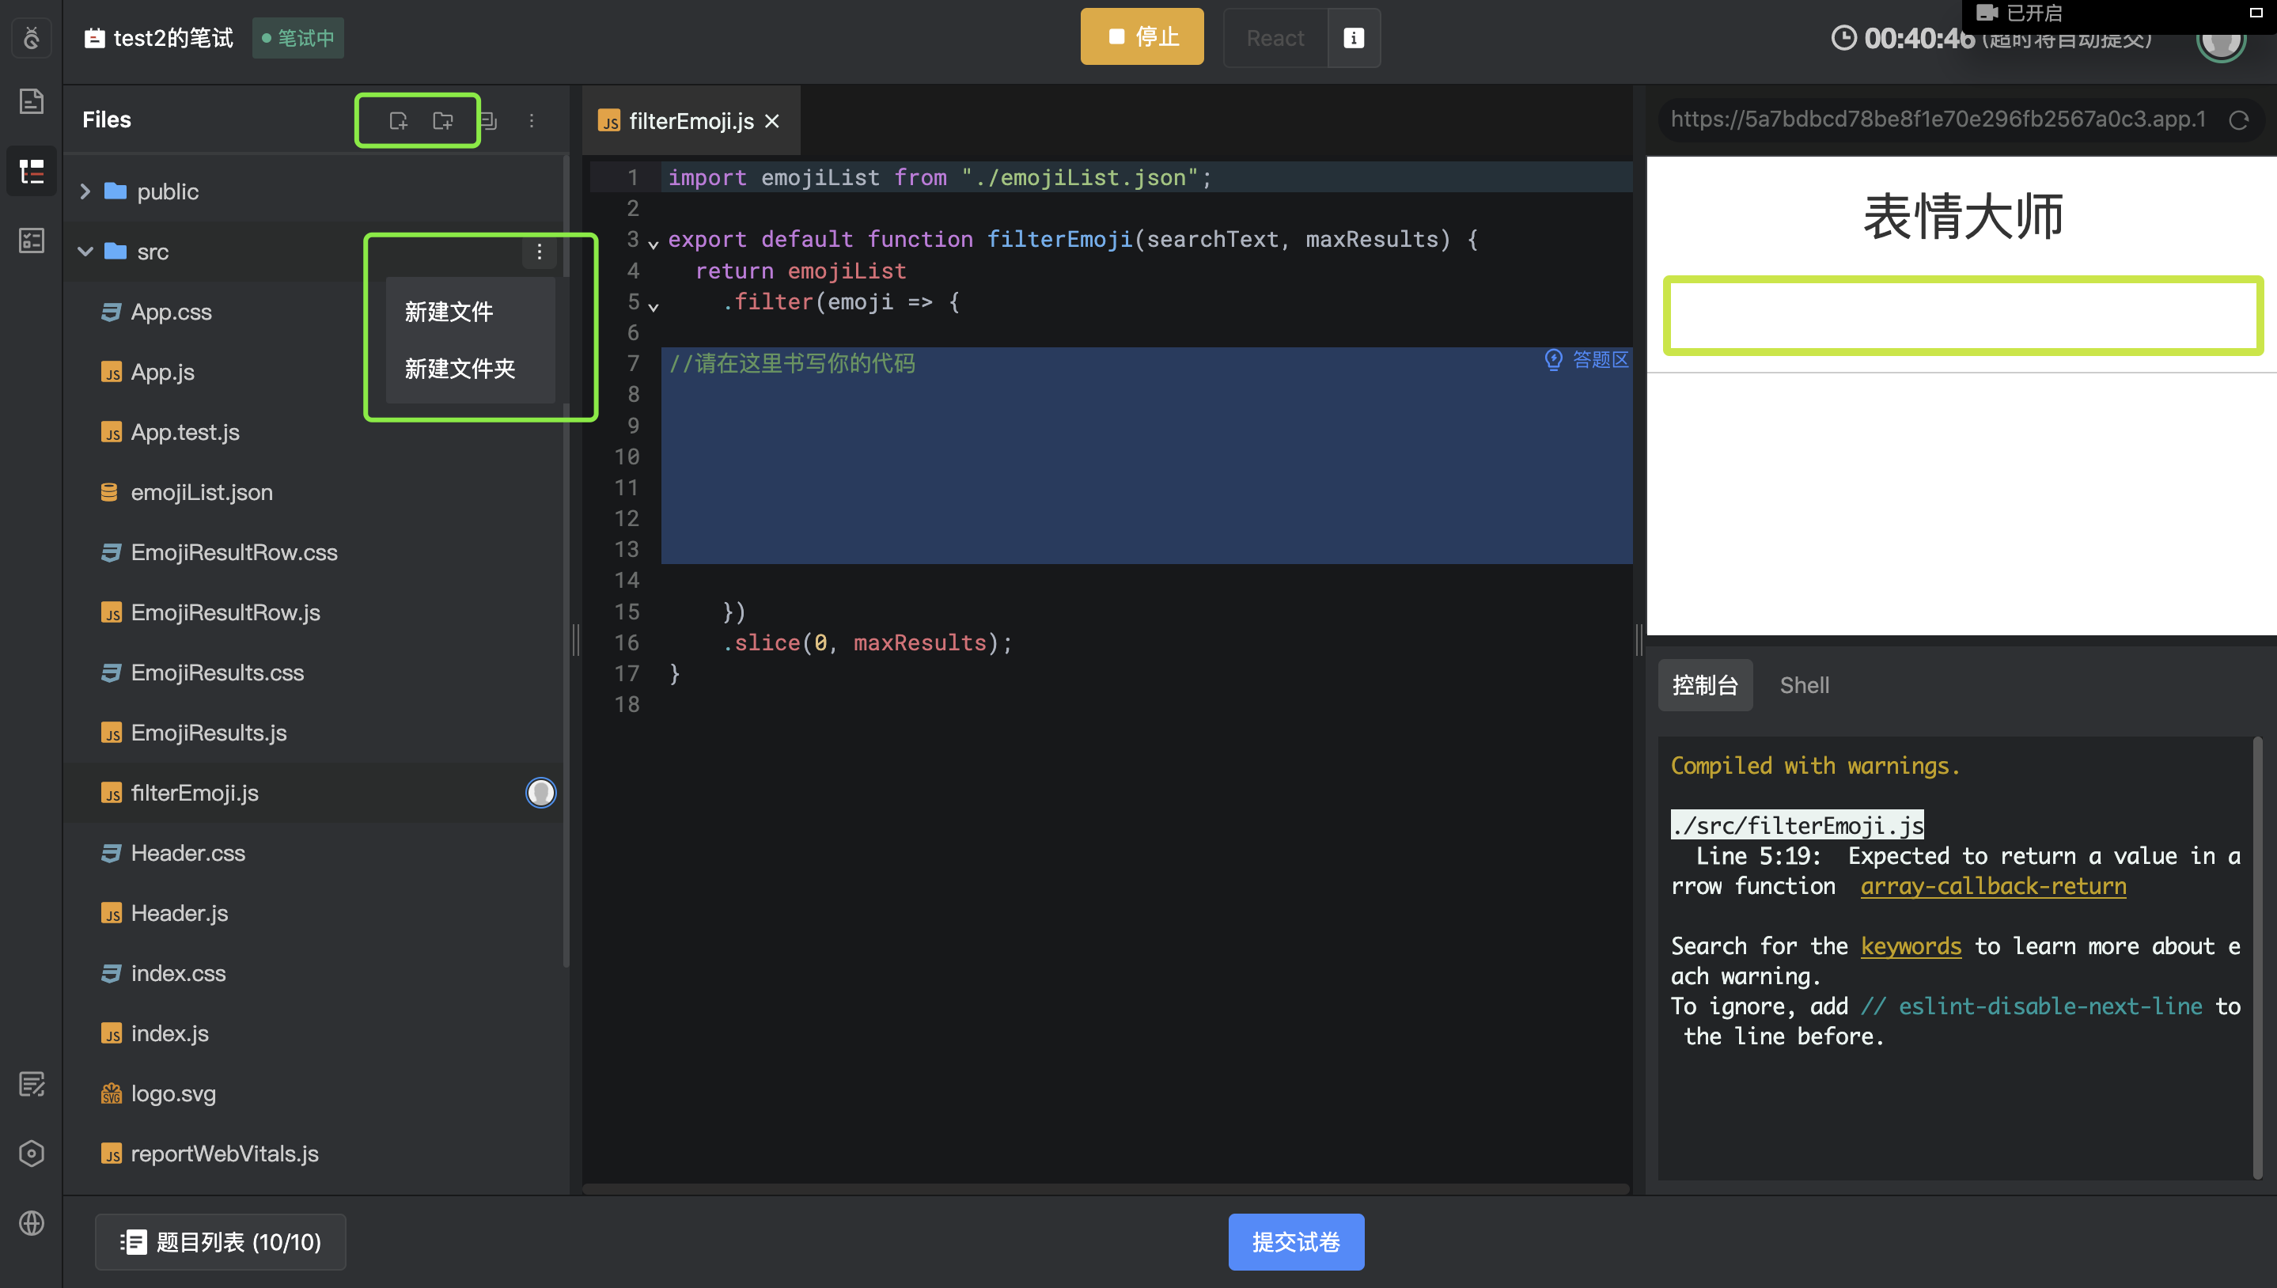Switch to the Shell tab

[x=1804, y=684]
